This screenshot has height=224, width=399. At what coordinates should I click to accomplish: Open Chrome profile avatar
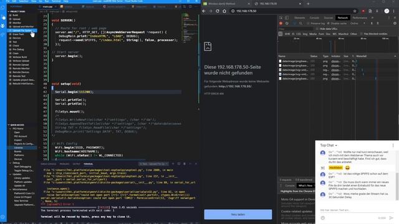(x=387, y=11)
